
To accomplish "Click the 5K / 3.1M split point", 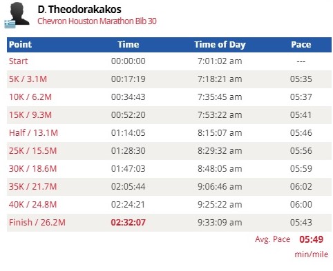I will (28, 79).
